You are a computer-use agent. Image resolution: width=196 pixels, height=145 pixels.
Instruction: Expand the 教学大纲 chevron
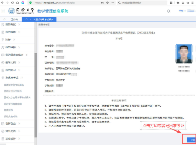click(19, 63)
